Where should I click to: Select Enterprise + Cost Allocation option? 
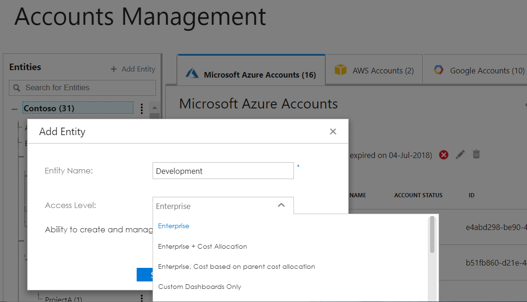click(x=202, y=246)
